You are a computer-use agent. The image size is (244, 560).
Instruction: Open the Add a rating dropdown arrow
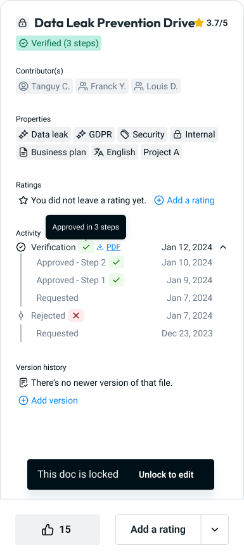point(215,530)
